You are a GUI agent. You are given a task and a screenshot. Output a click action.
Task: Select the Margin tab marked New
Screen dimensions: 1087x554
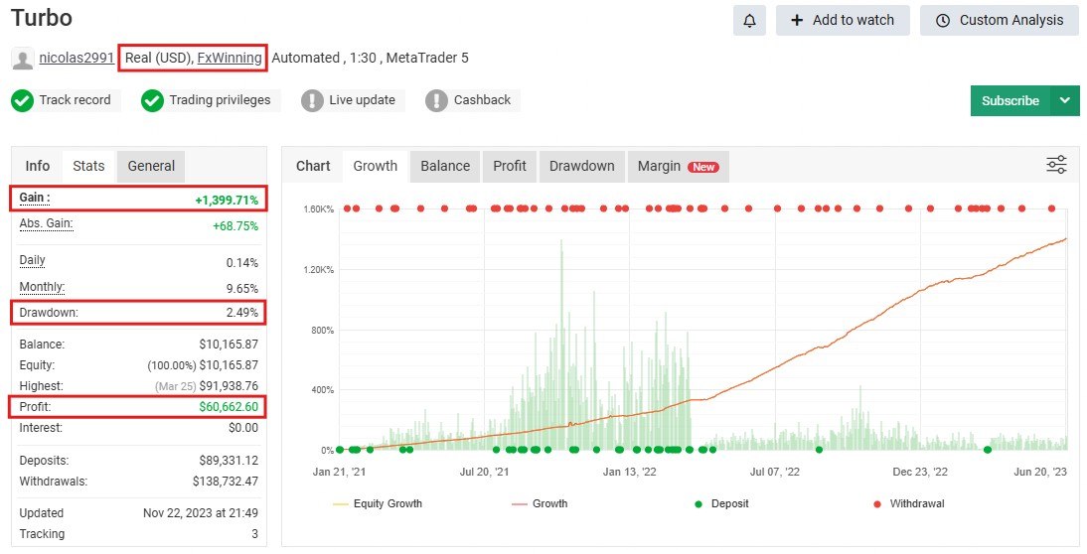click(x=677, y=166)
